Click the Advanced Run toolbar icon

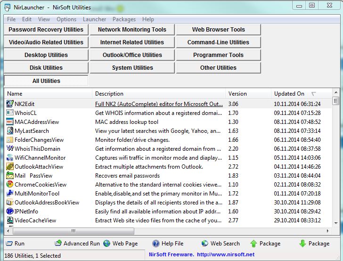[58, 243]
